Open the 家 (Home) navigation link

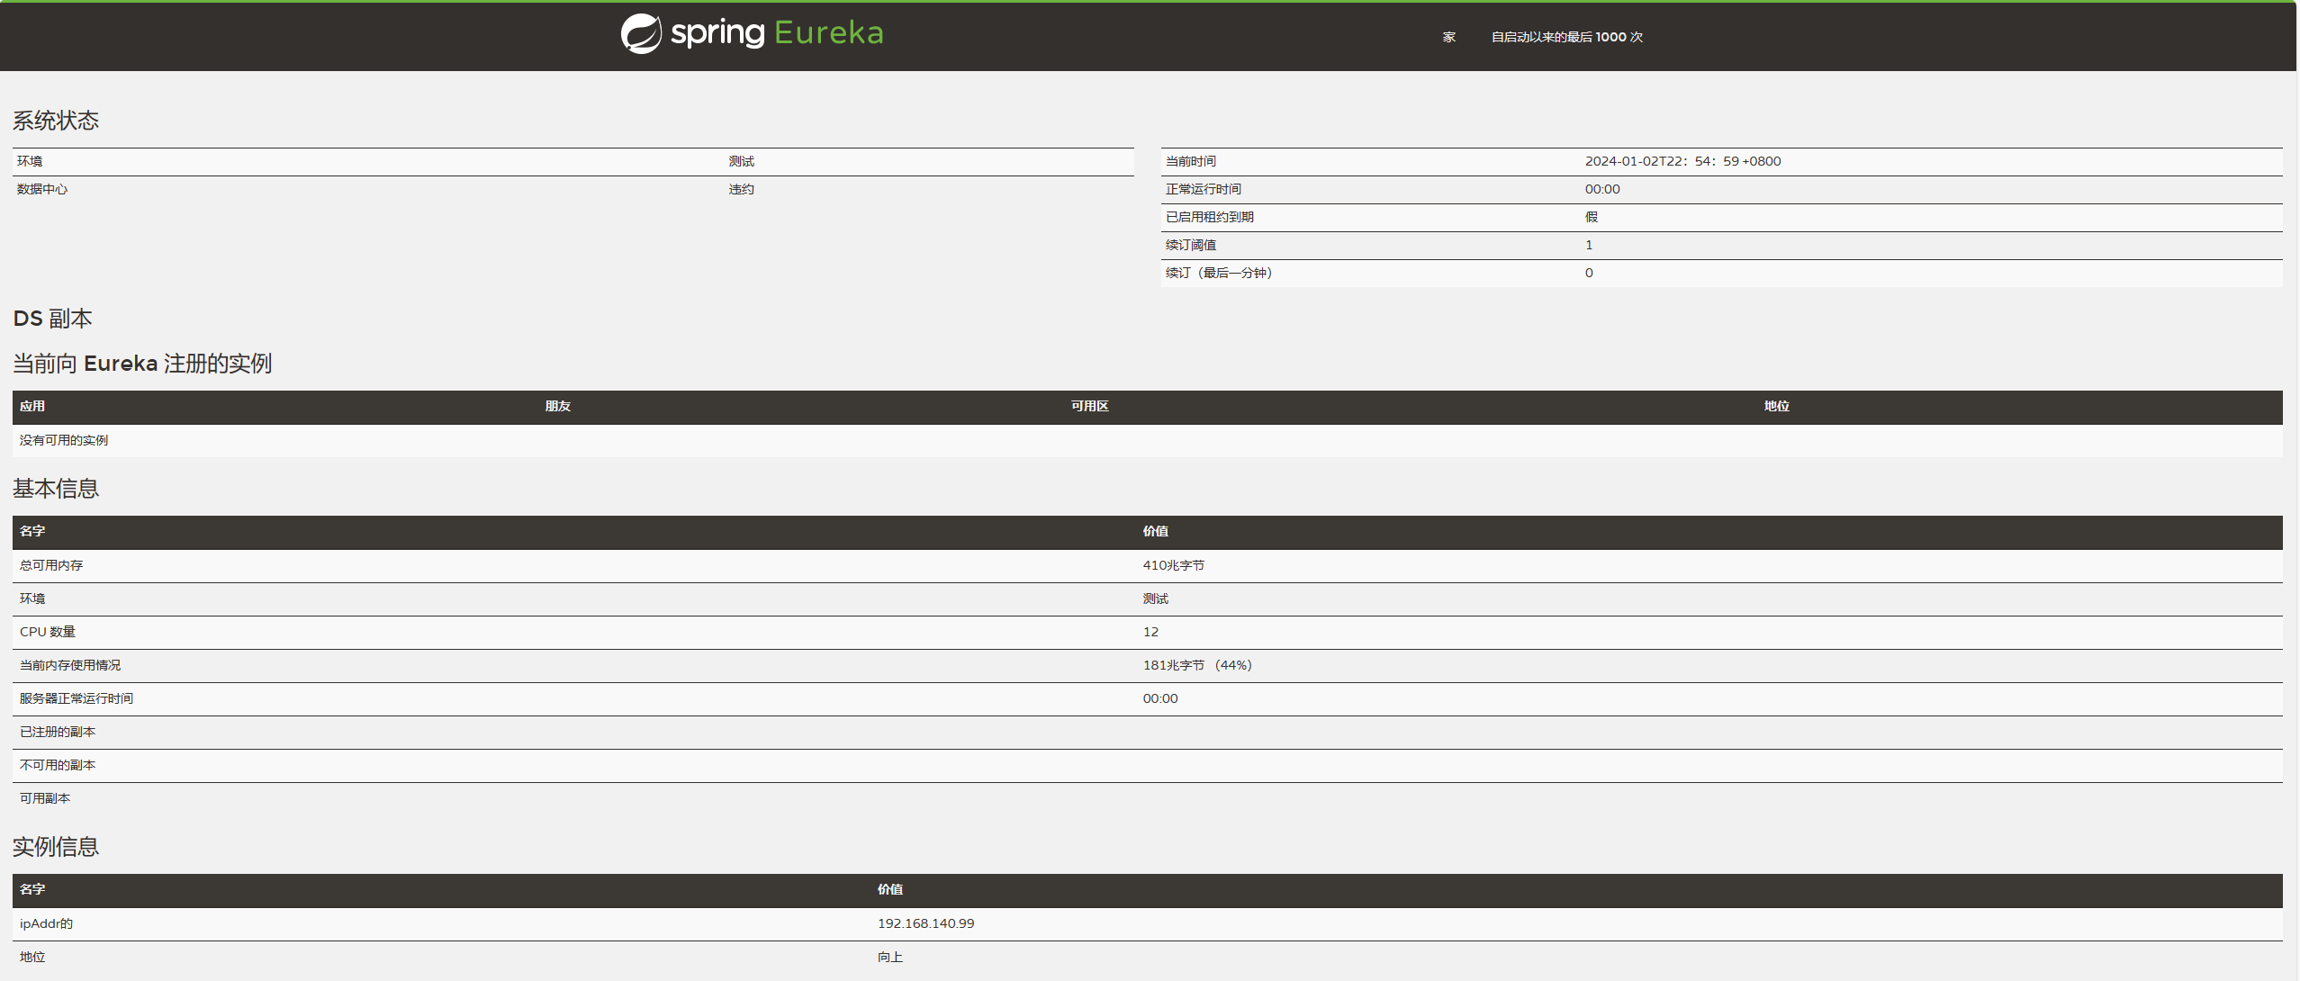pyautogui.click(x=1448, y=37)
